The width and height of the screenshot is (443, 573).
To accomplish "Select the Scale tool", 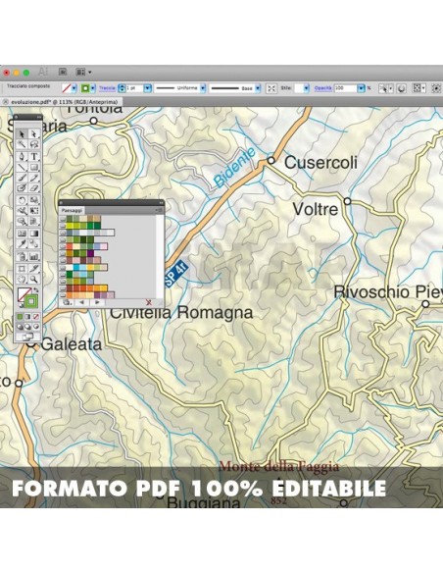I will 34,200.
